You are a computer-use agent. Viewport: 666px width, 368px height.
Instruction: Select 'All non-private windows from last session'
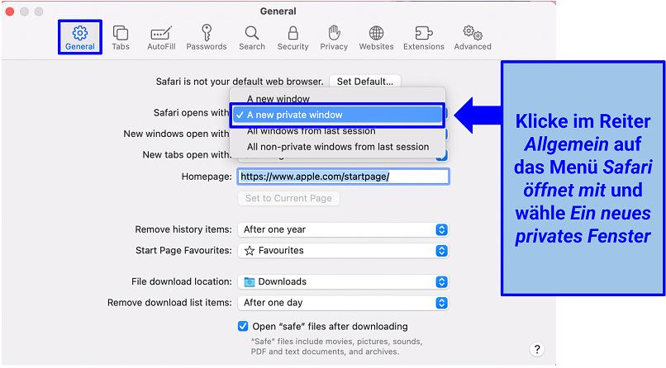pyautogui.click(x=337, y=147)
